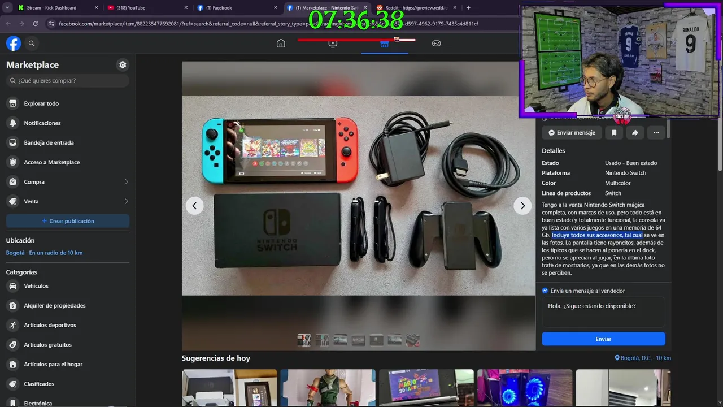Open Facebook search magnifier icon

[32, 44]
